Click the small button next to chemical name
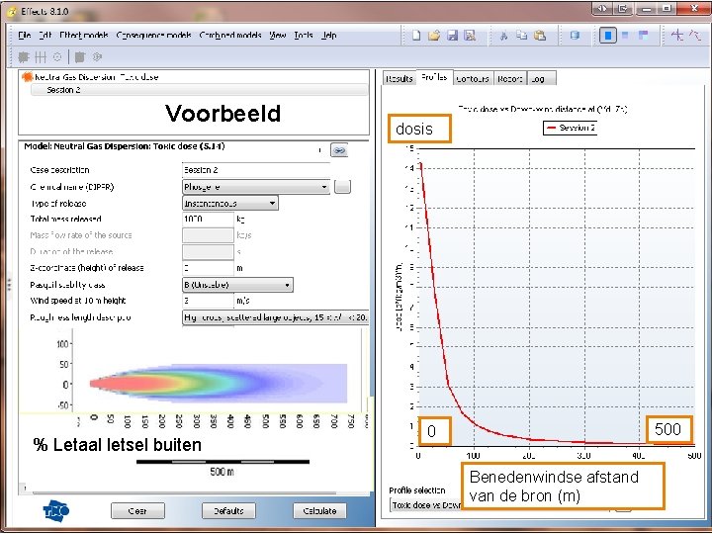This screenshot has width=712, height=534. 342,187
